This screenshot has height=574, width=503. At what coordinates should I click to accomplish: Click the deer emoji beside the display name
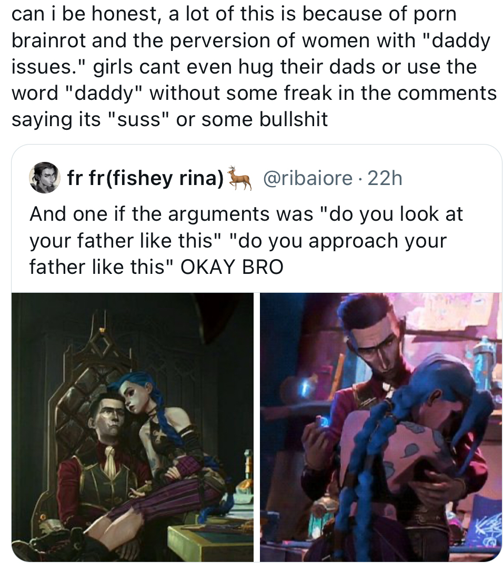(x=239, y=178)
